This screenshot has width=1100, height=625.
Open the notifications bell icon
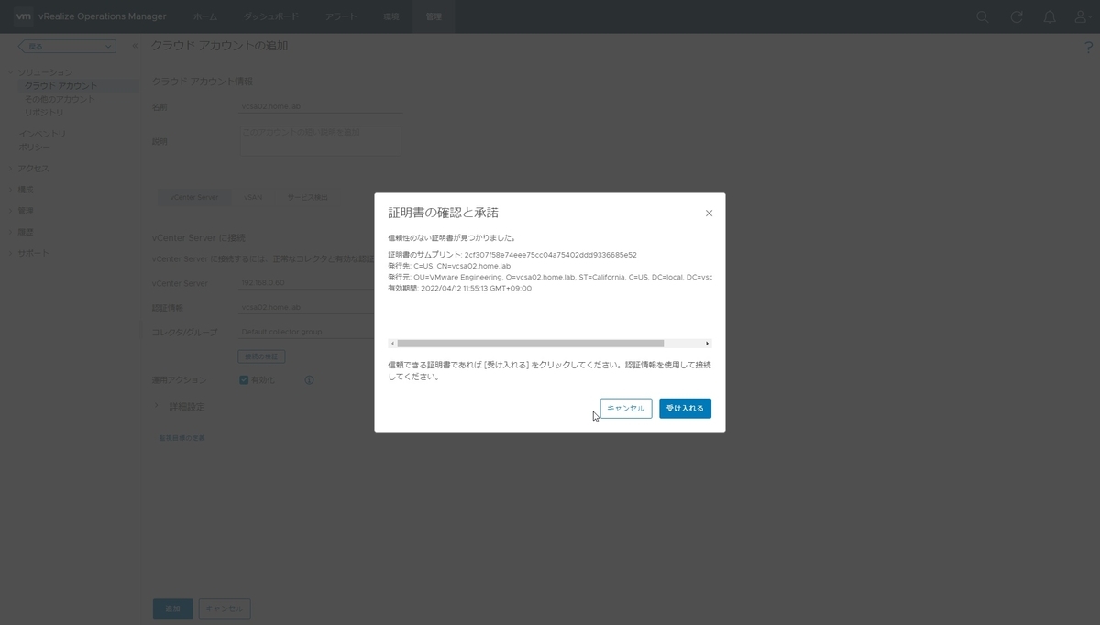pos(1050,16)
